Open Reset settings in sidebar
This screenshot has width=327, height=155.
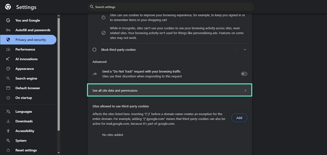(26, 150)
